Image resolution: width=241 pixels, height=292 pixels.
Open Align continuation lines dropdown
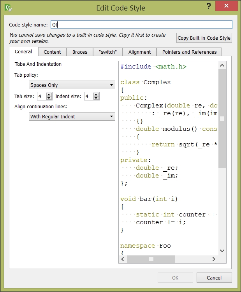(x=72, y=116)
